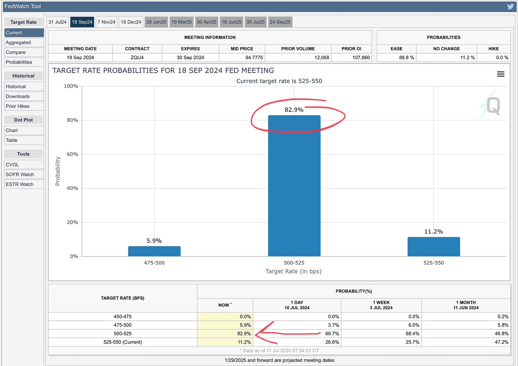Select the 29 Jan25 projected meeting tab

point(156,22)
